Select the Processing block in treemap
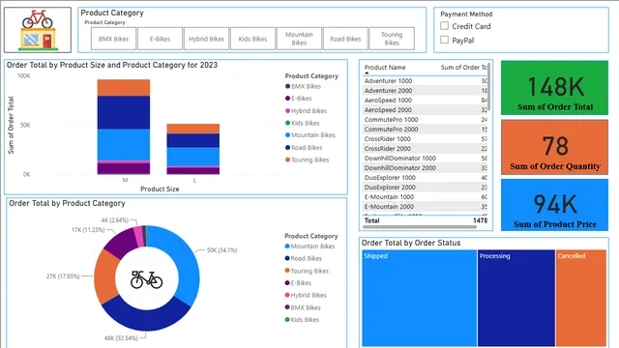 (516, 298)
